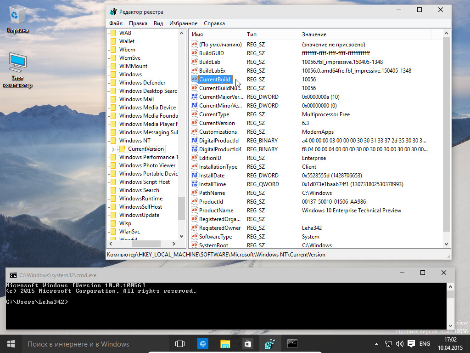Open the notification center tray icon
The height and width of the screenshot is (353, 470).
coord(411,344)
